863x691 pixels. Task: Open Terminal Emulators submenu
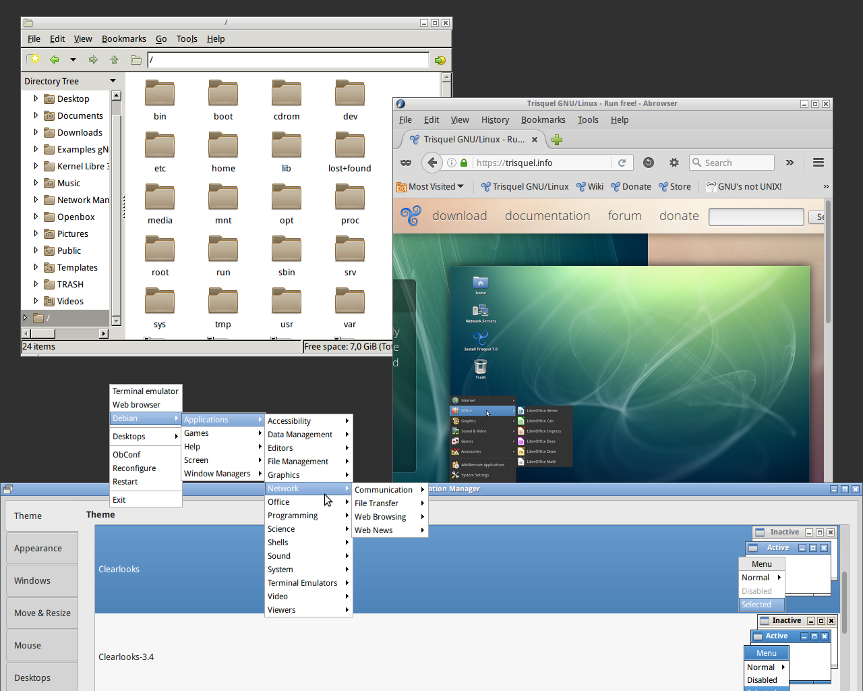click(309, 583)
